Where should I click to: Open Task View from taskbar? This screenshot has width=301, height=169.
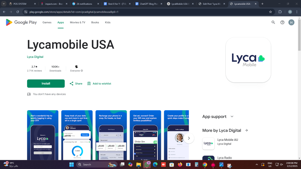tap(122, 165)
